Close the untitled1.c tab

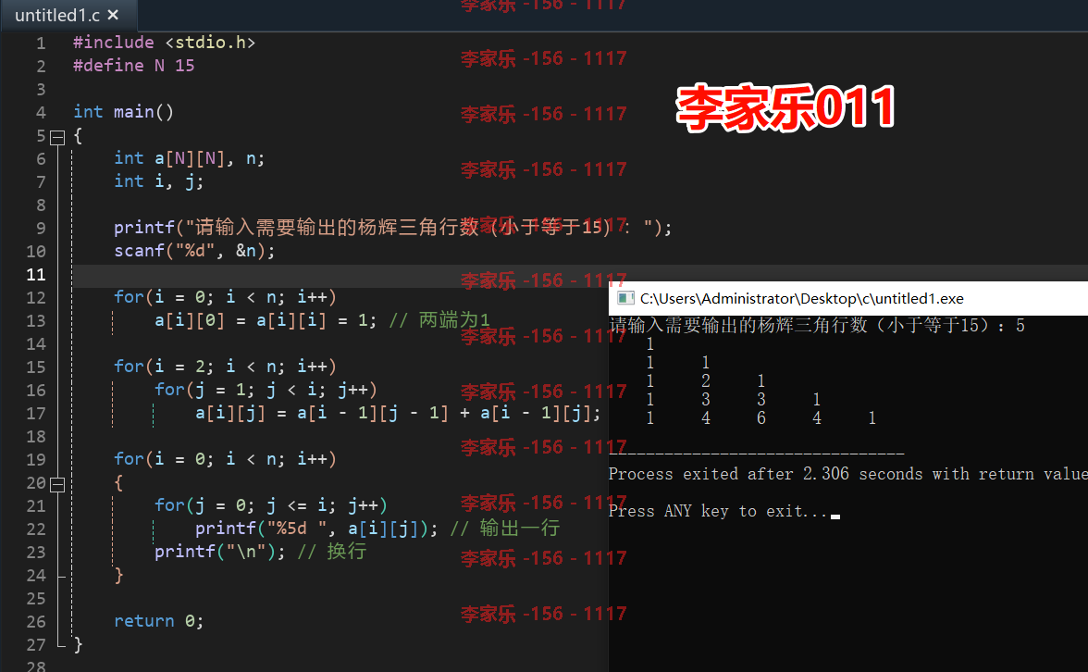coord(113,15)
